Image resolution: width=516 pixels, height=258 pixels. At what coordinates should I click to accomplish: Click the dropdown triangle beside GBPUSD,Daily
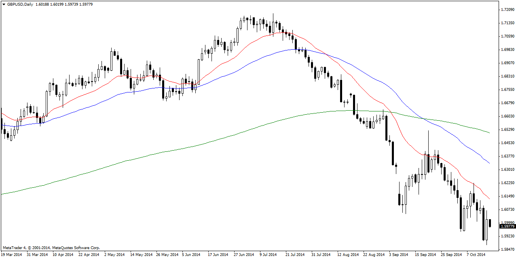(4, 4)
